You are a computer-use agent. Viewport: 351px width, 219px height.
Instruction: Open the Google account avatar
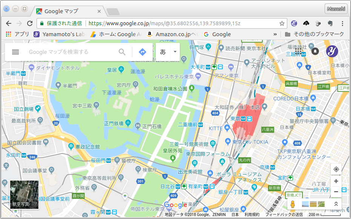coord(332,51)
